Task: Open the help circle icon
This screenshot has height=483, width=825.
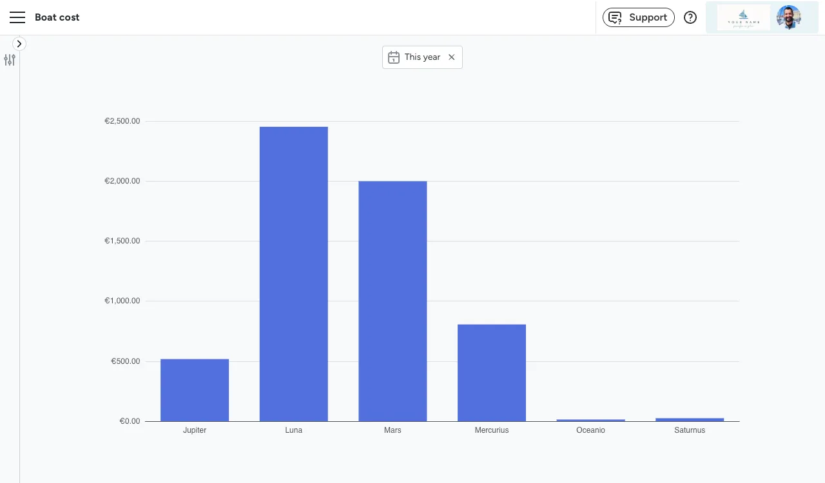Action: pyautogui.click(x=690, y=17)
